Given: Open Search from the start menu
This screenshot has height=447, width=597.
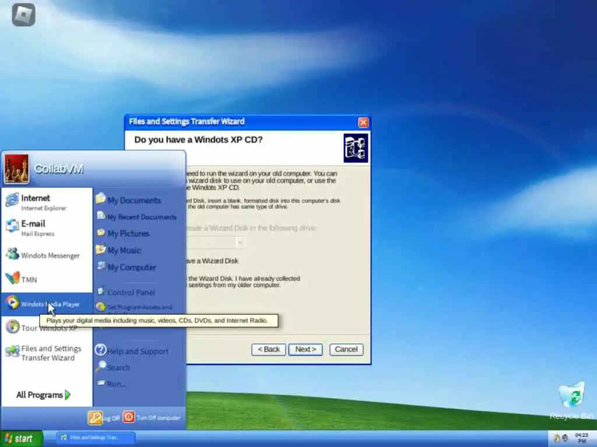Looking at the screenshot, I should pos(113,367).
